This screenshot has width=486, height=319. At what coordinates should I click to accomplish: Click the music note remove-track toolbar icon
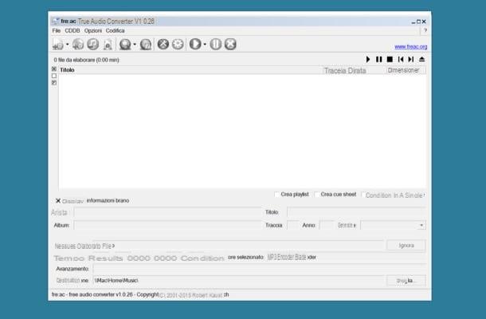click(x=92, y=45)
